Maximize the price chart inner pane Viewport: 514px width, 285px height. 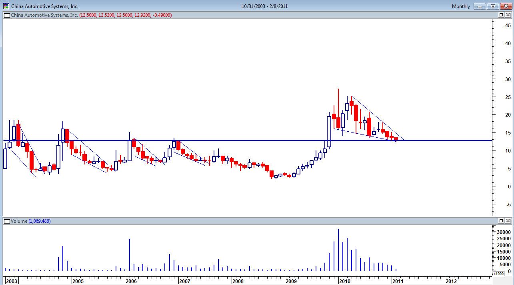[x=501, y=15]
